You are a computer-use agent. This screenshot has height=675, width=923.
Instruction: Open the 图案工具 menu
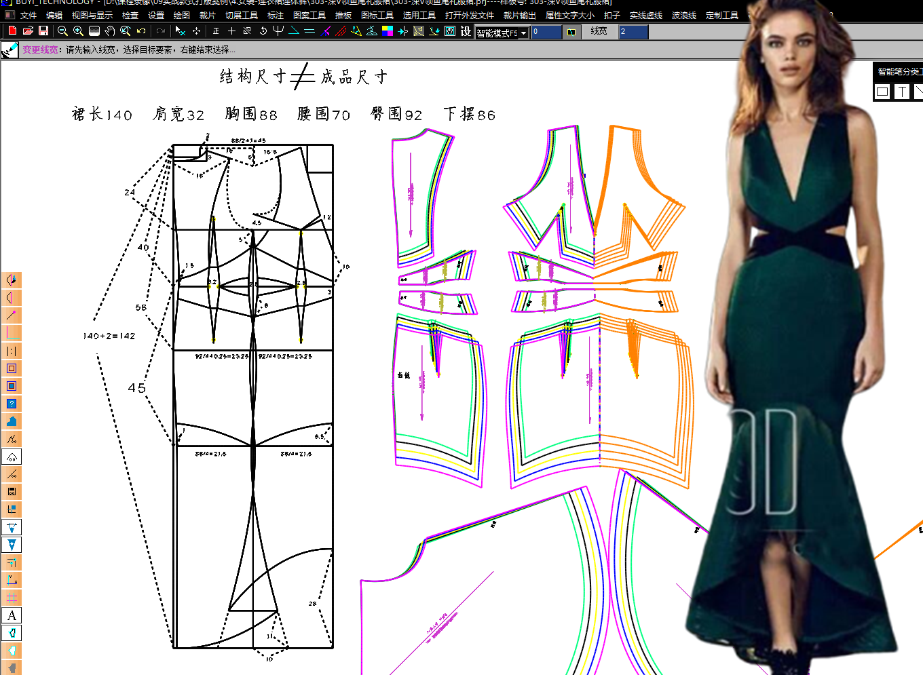[x=309, y=15]
